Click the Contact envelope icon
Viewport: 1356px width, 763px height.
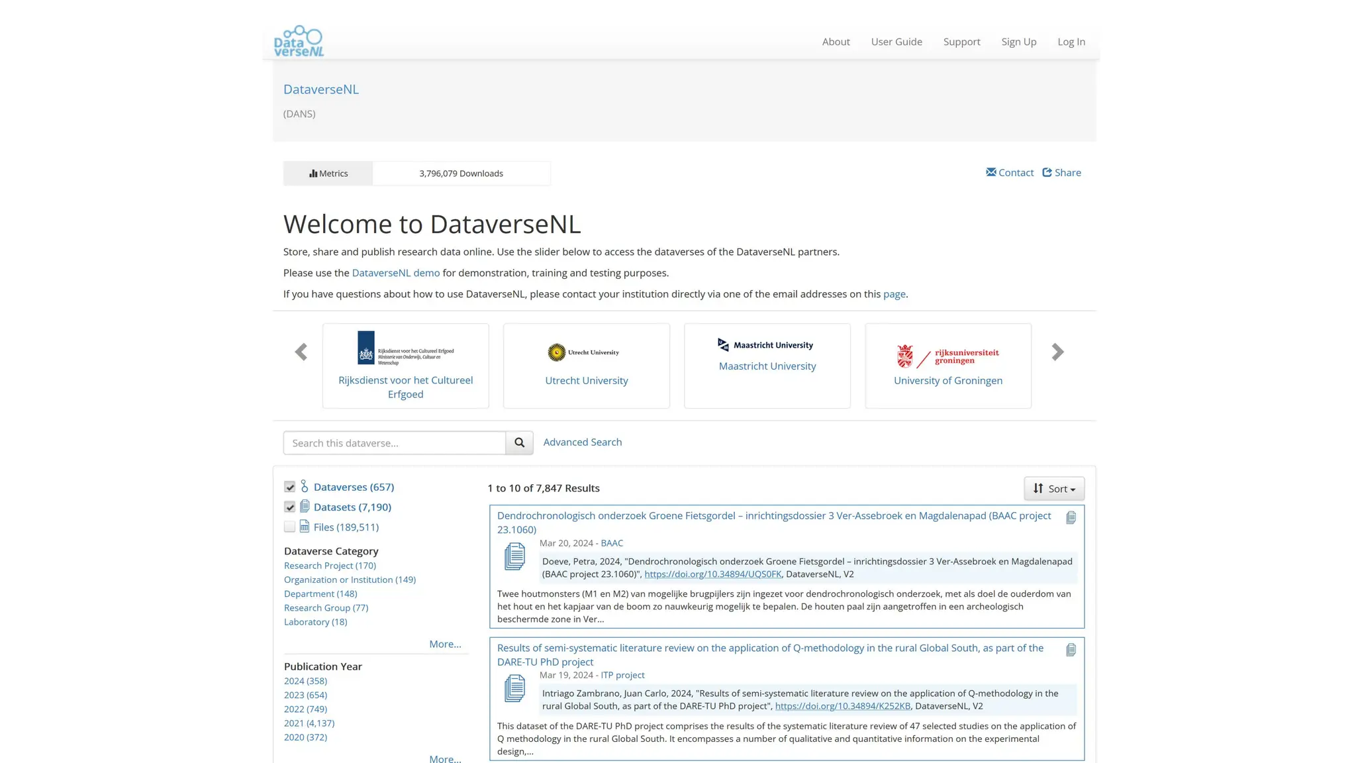pyautogui.click(x=991, y=172)
